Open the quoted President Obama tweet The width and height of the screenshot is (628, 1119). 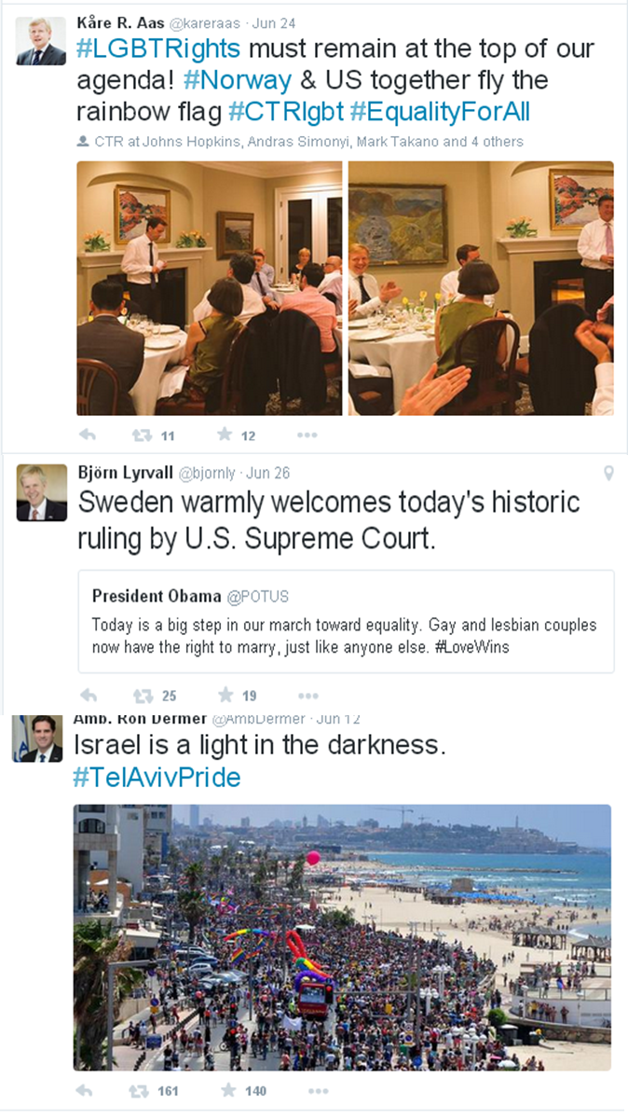346,621
